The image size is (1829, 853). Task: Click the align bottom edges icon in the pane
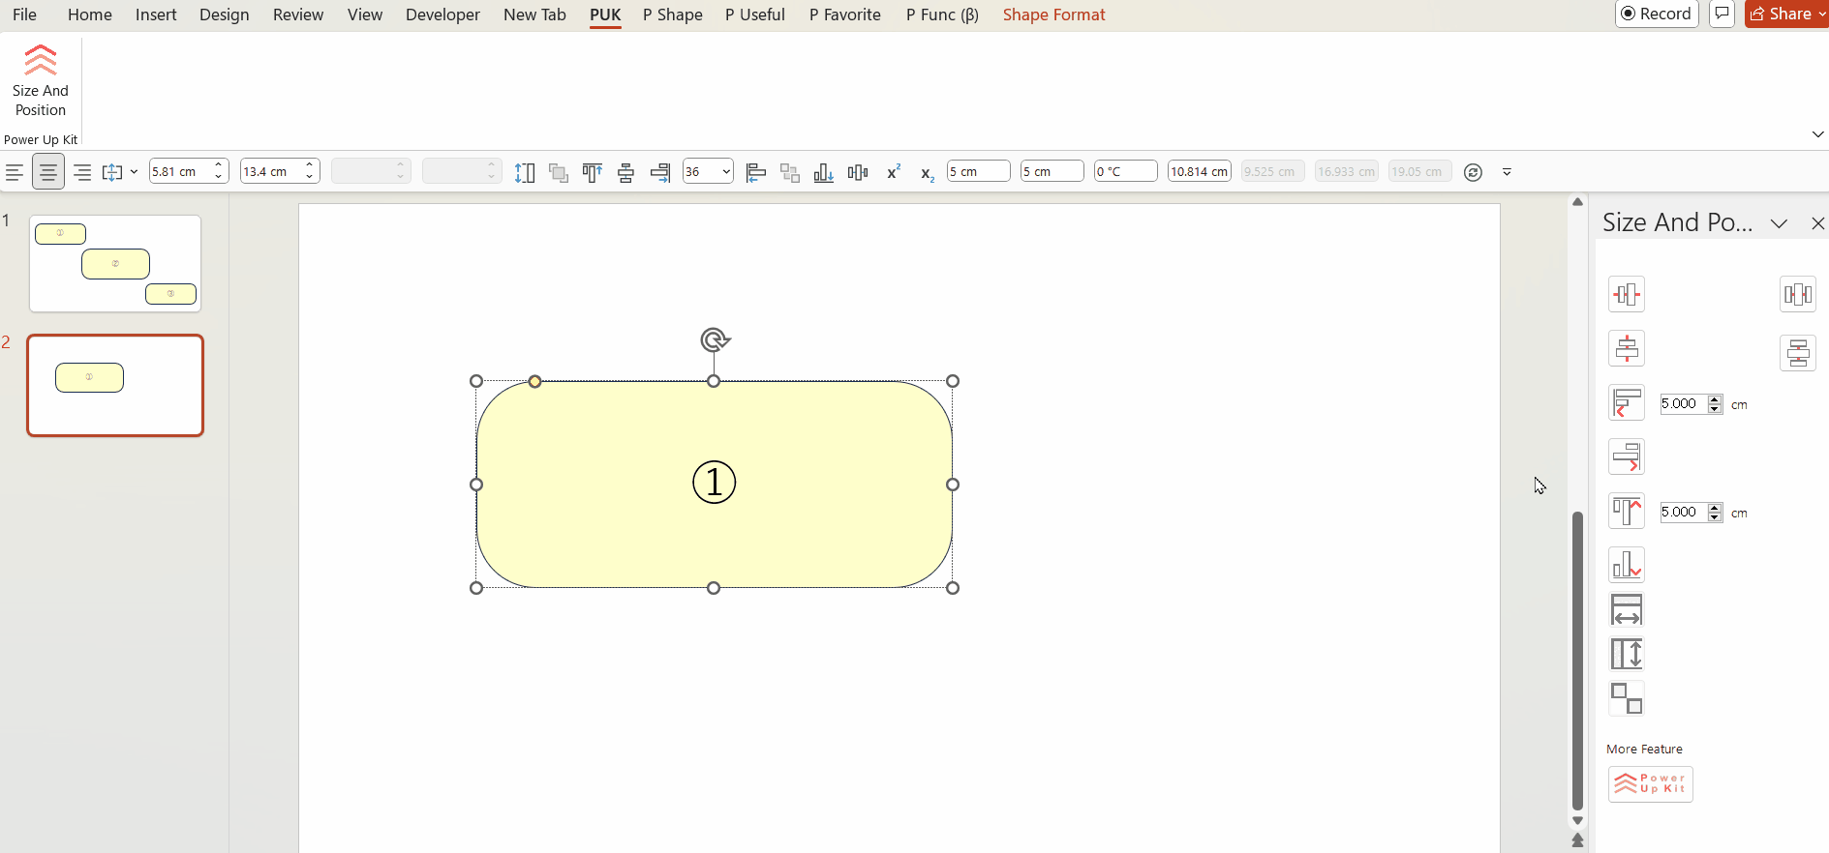click(1626, 565)
